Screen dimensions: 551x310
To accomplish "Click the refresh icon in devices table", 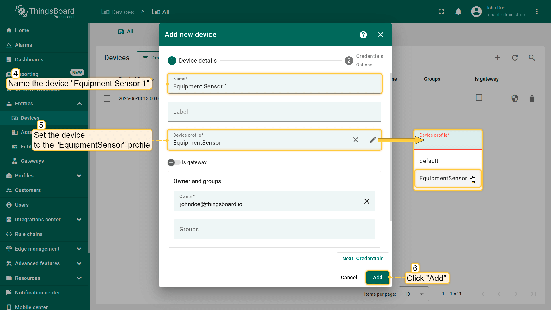I will click(515, 58).
